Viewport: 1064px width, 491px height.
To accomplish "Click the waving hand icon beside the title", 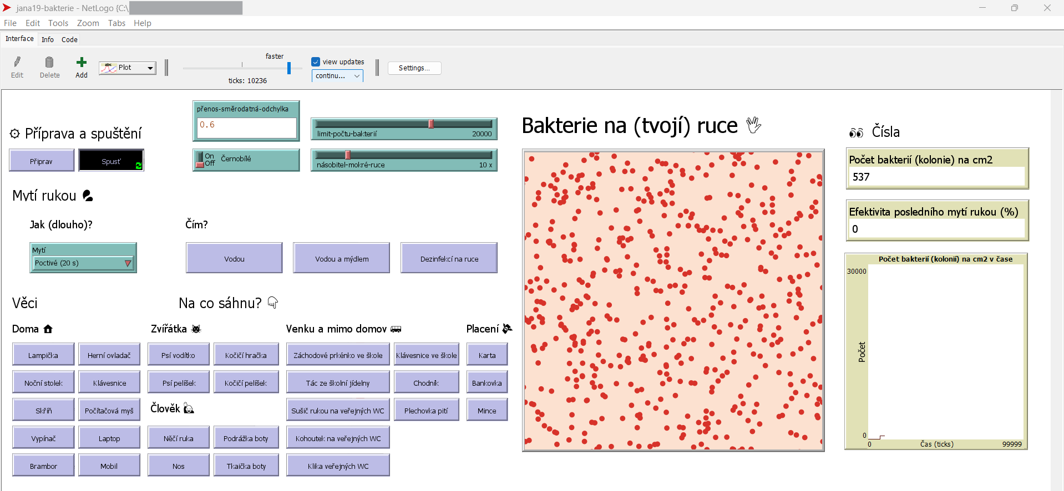I will point(753,125).
